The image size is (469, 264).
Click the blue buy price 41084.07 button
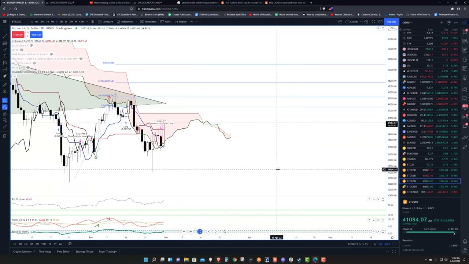pyautogui.click(x=36, y=35)
